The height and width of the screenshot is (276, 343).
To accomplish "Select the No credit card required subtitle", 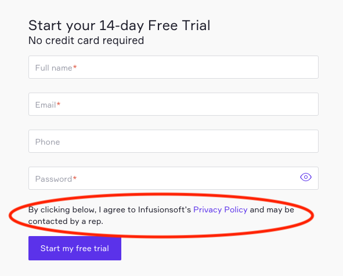I will (x=86, y=41).
